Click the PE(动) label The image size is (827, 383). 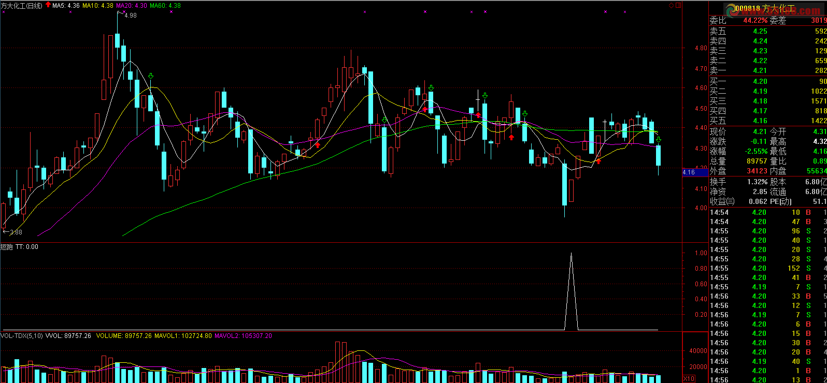[x=781, y=201]
